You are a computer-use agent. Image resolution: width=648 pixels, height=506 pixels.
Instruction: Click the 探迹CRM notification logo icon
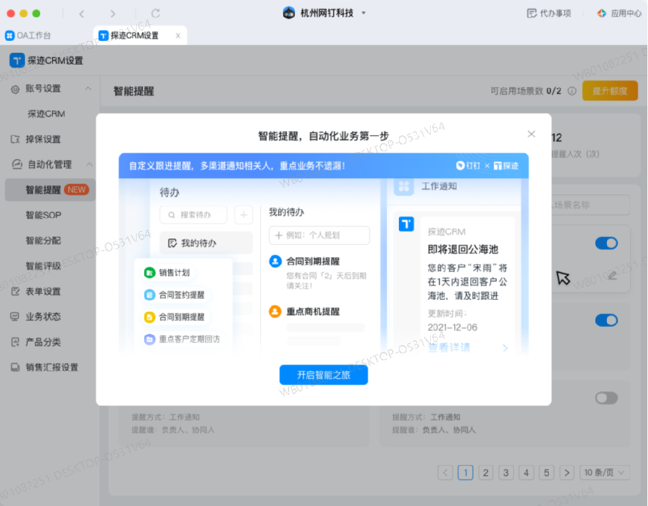(407, 224)
